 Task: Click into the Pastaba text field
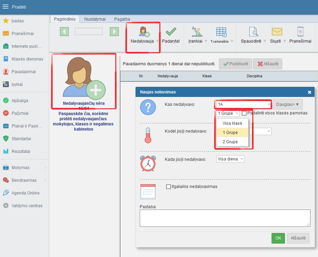coord(225,218)
